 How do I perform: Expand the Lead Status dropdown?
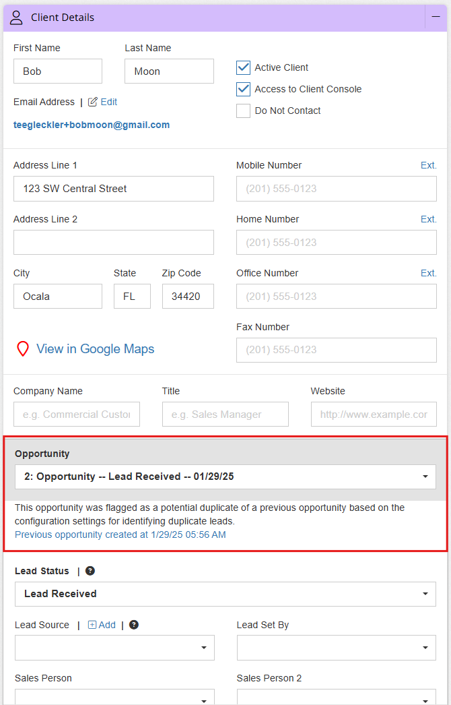[425, 594]
